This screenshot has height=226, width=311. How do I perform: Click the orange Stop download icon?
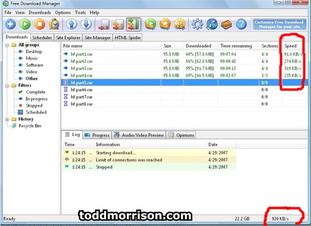(40, 24)
